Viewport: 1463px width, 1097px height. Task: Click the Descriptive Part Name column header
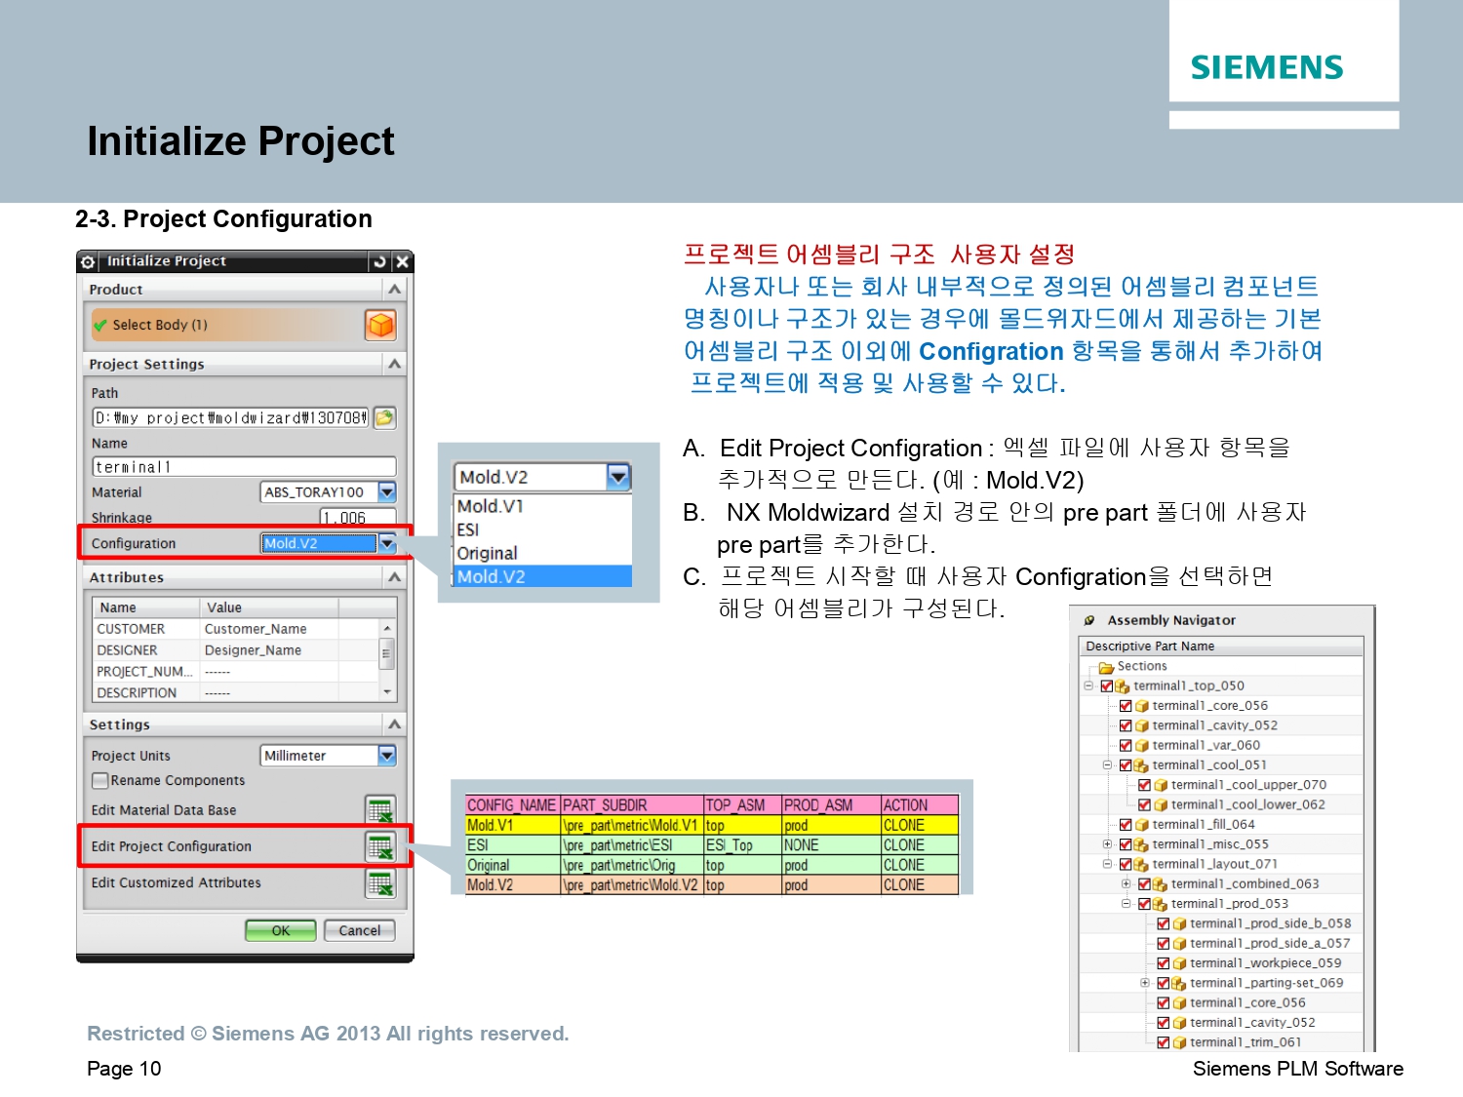tap(1221, 646)
